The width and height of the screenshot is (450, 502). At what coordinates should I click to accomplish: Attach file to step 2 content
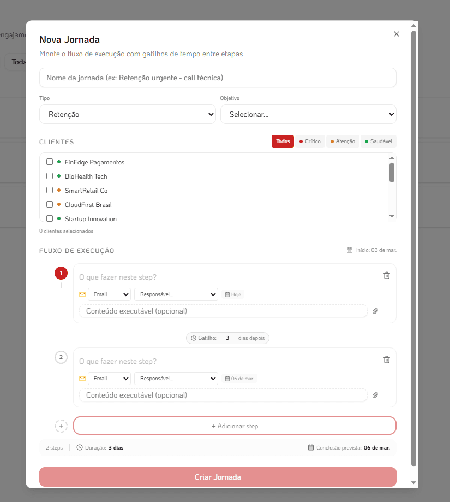tap(375, 395)
